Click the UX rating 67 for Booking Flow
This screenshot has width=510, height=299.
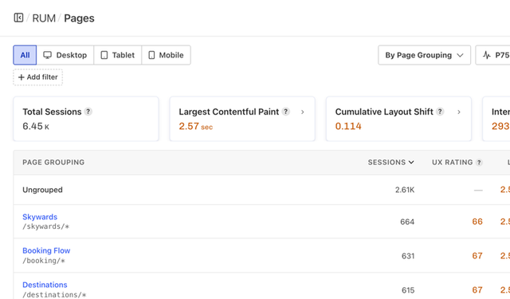click(477, 256)
